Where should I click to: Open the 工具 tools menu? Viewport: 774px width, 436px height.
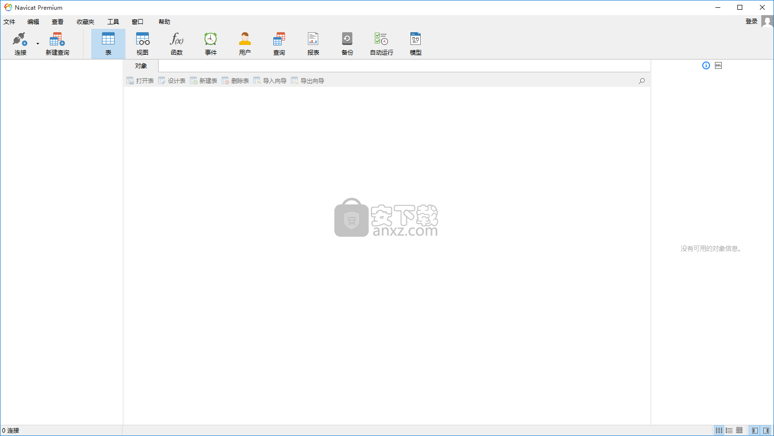coord(113,22)
